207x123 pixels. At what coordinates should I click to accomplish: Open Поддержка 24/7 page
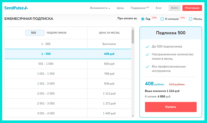coord(140,8)
